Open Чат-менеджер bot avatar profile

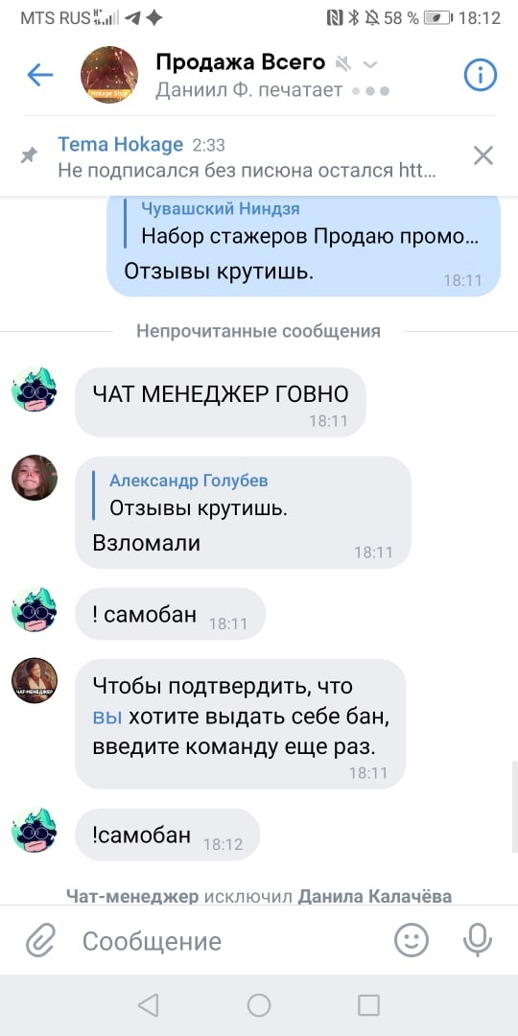click(x=35, y=680)
